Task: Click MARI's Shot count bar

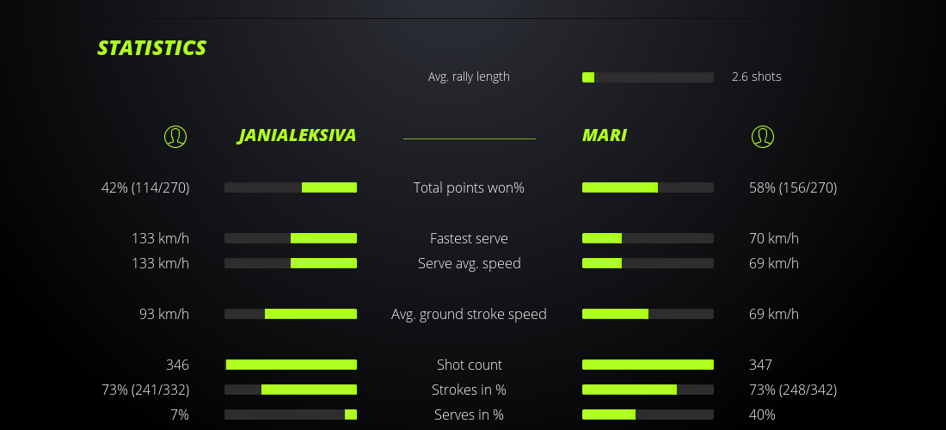Action: 648,365
